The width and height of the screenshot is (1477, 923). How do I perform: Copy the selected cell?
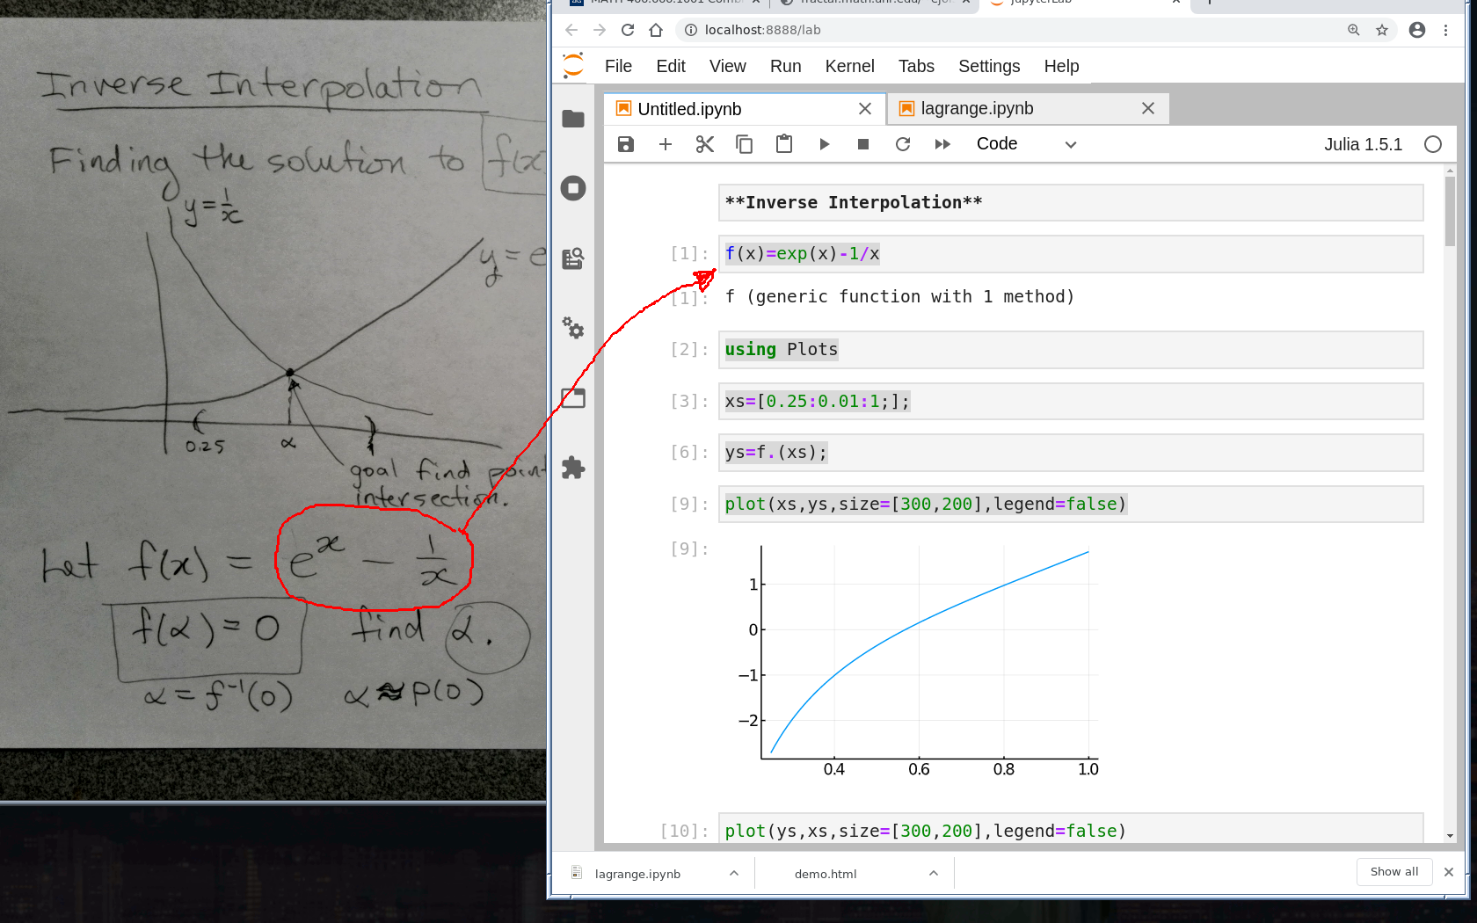click(x=744, y=144)
